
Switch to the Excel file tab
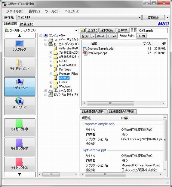[112, 36]
